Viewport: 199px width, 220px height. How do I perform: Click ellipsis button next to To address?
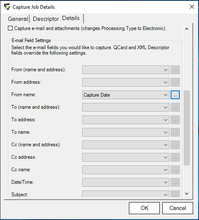point(175,120)
